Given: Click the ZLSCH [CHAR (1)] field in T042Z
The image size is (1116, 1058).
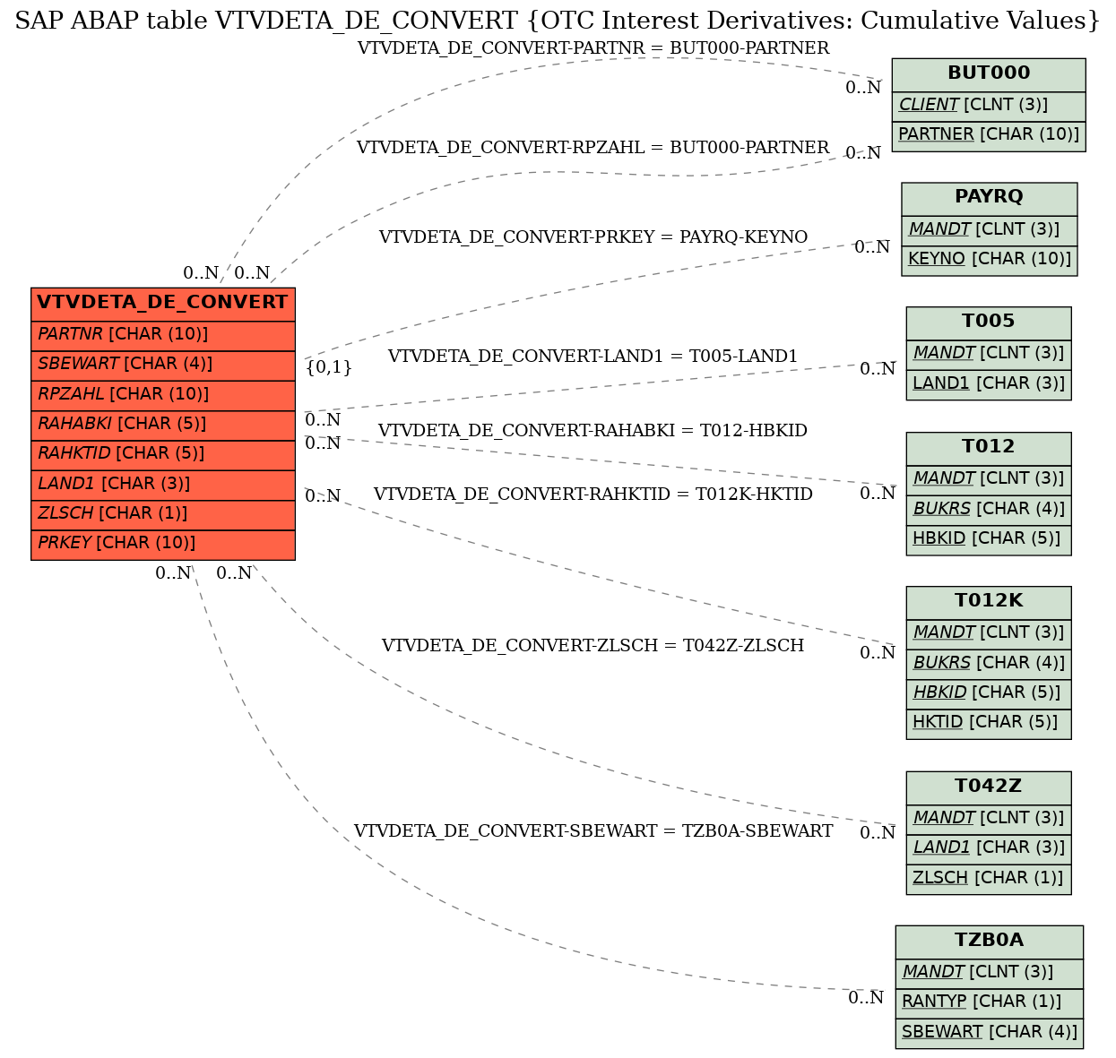Looking at the screenshot, I should click(989, 878).
